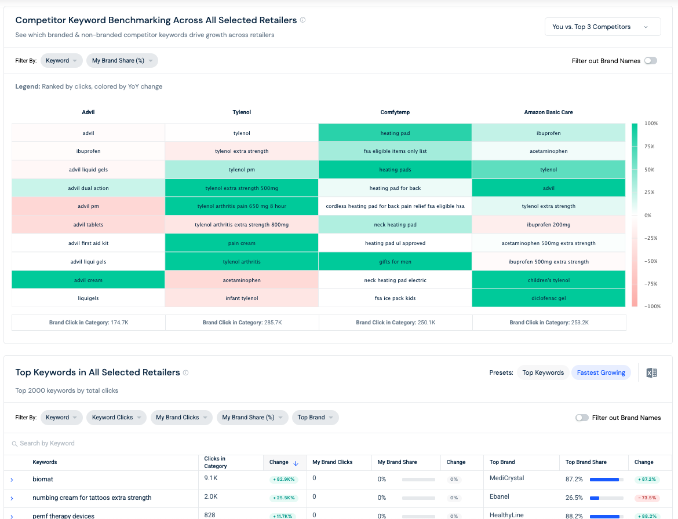Click the YoY change color scale bar
The height and width of the screenshot is (519, 678).
point(635,215)
